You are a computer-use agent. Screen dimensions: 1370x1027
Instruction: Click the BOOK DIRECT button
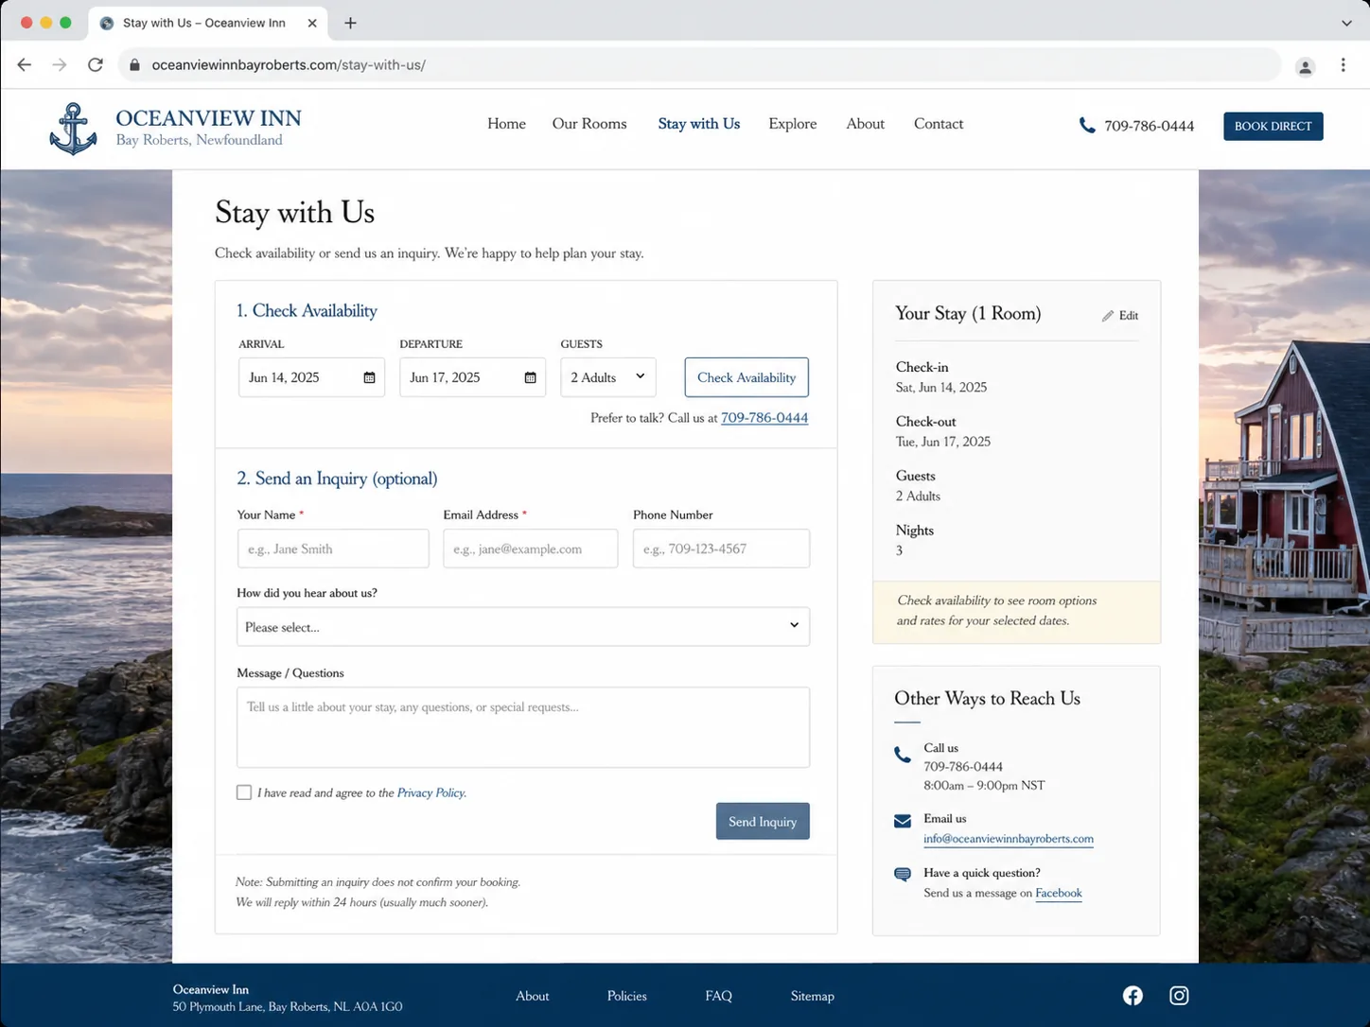[1273, 126]
